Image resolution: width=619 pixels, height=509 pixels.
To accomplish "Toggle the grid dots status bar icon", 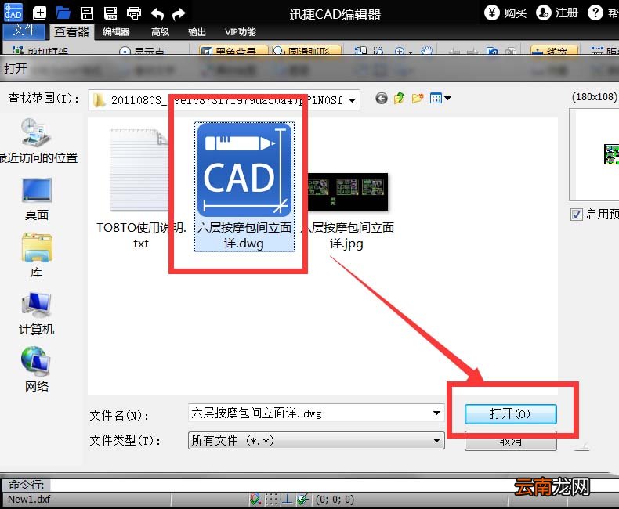I will click(x=271, y=499).
